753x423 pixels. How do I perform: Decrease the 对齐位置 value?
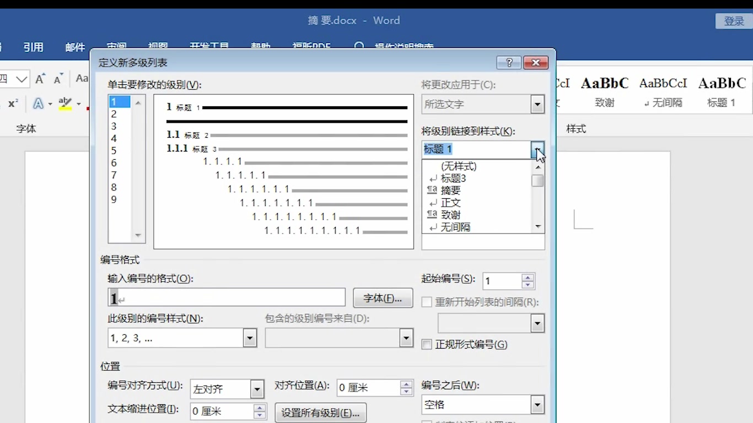point(406,392)
